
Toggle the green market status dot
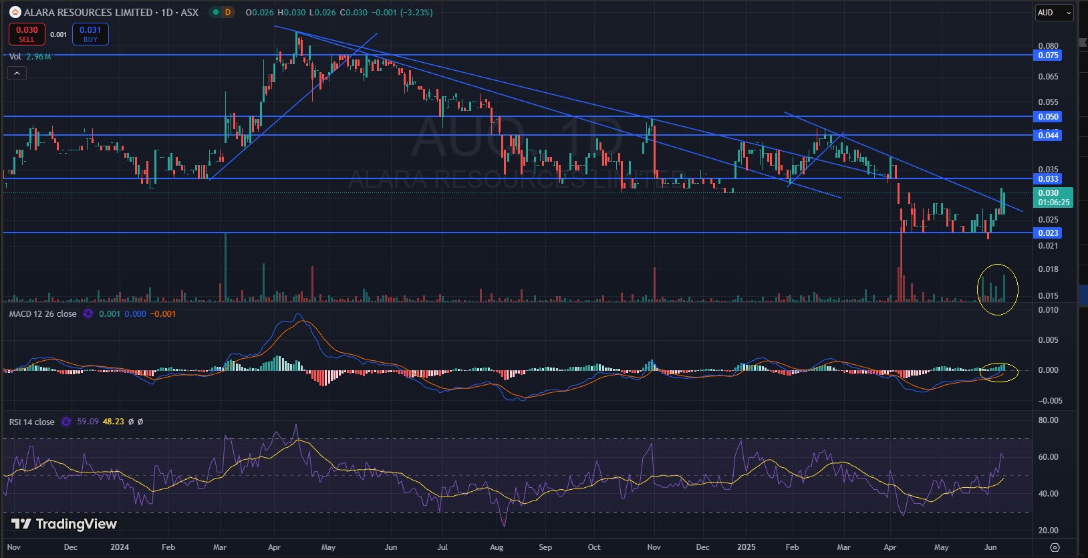(x=215, y=12)
